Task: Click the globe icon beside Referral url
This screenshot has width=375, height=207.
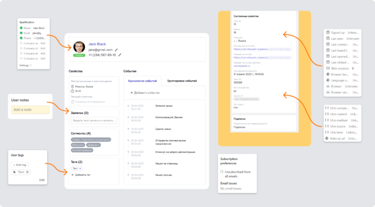Action: tap(327, 138)
